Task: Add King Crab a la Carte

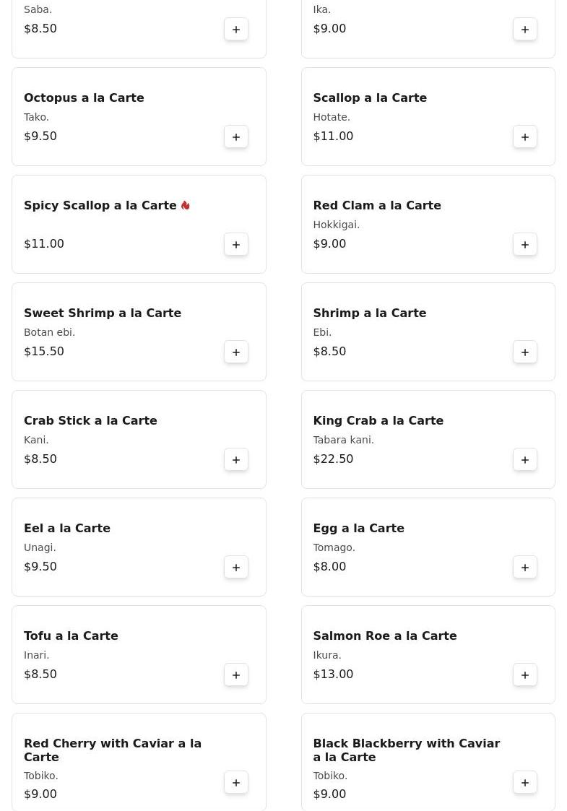Action: (525, 460)
